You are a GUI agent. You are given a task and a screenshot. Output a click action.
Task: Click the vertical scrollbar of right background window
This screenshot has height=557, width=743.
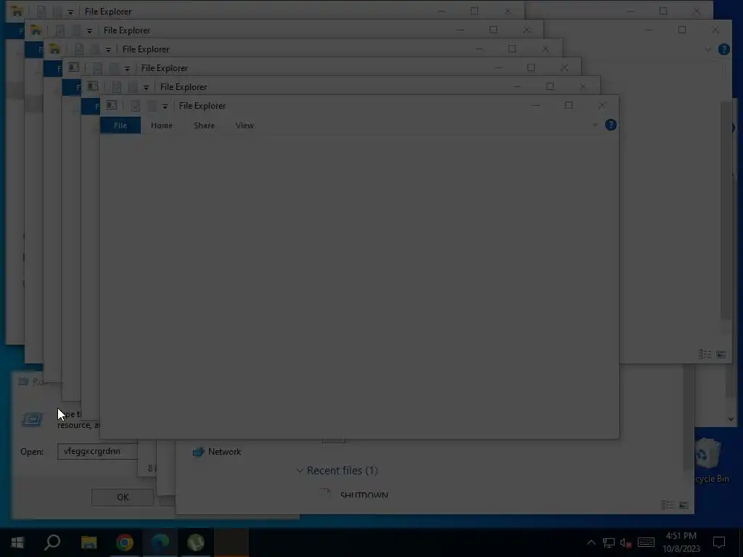pyautogui.click(x=726, y=210)
